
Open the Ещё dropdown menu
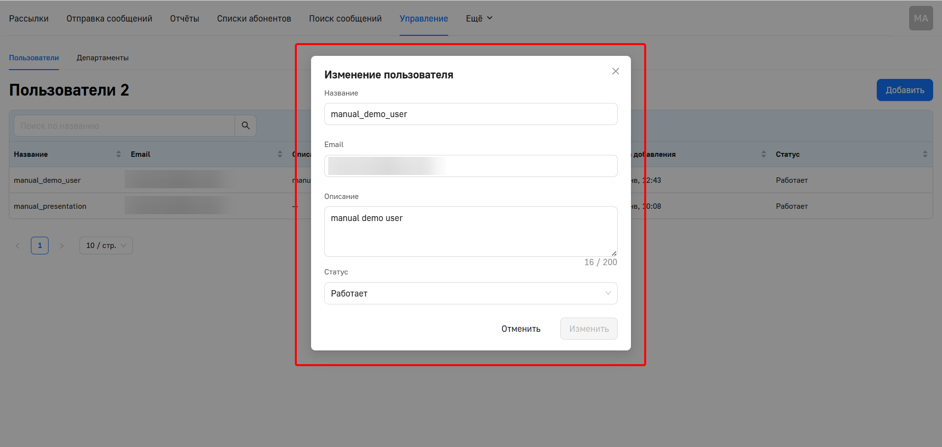[478, 18]
